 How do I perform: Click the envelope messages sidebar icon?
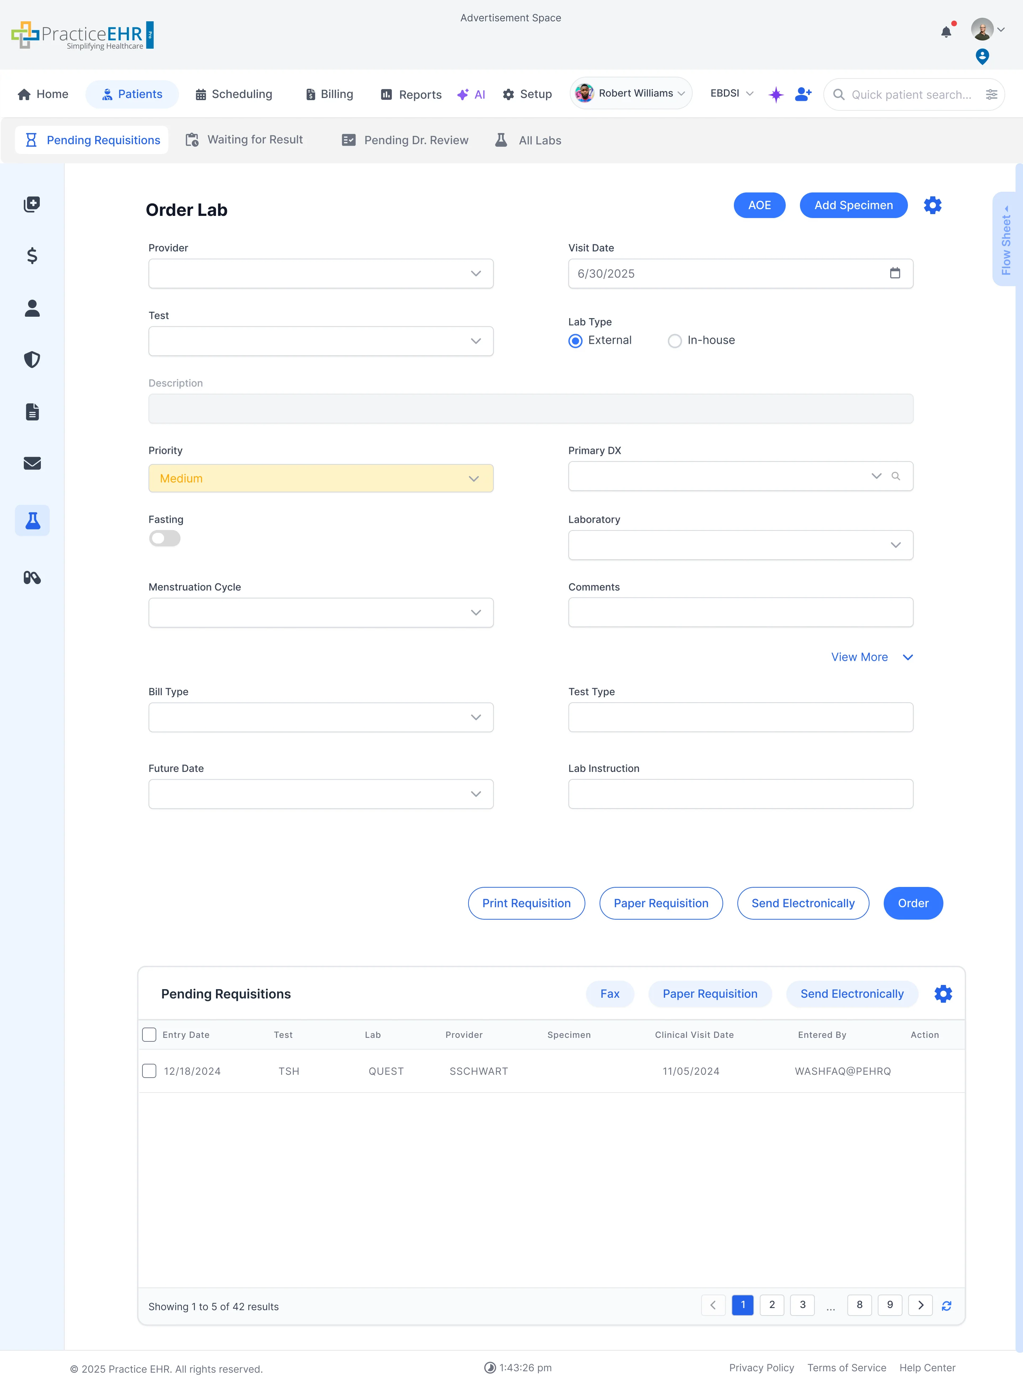pyautogui.click(x=32, y=463)
